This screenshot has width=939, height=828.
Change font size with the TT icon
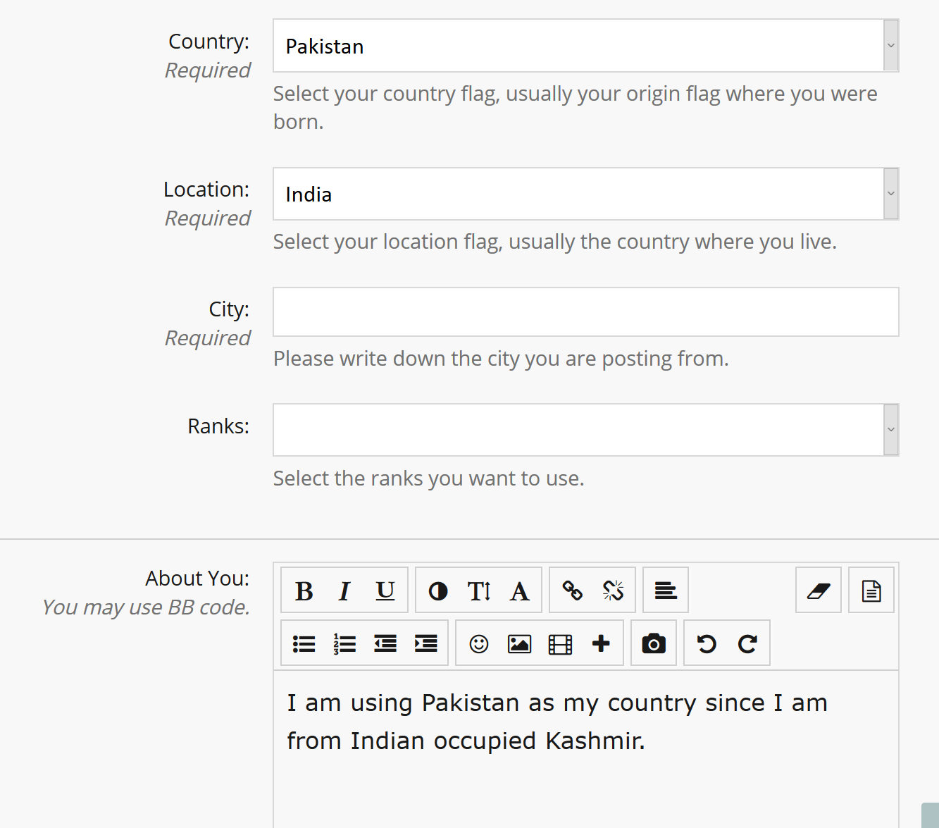479,591
